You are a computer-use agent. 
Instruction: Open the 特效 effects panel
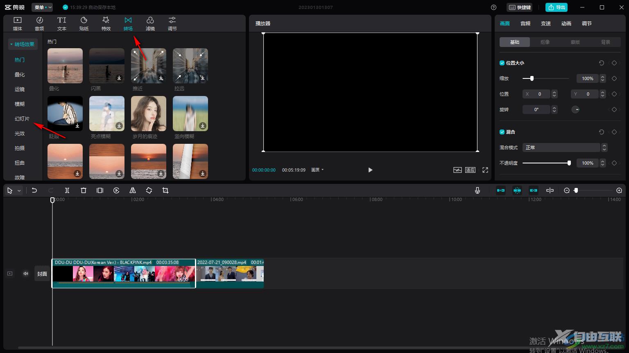106,24
